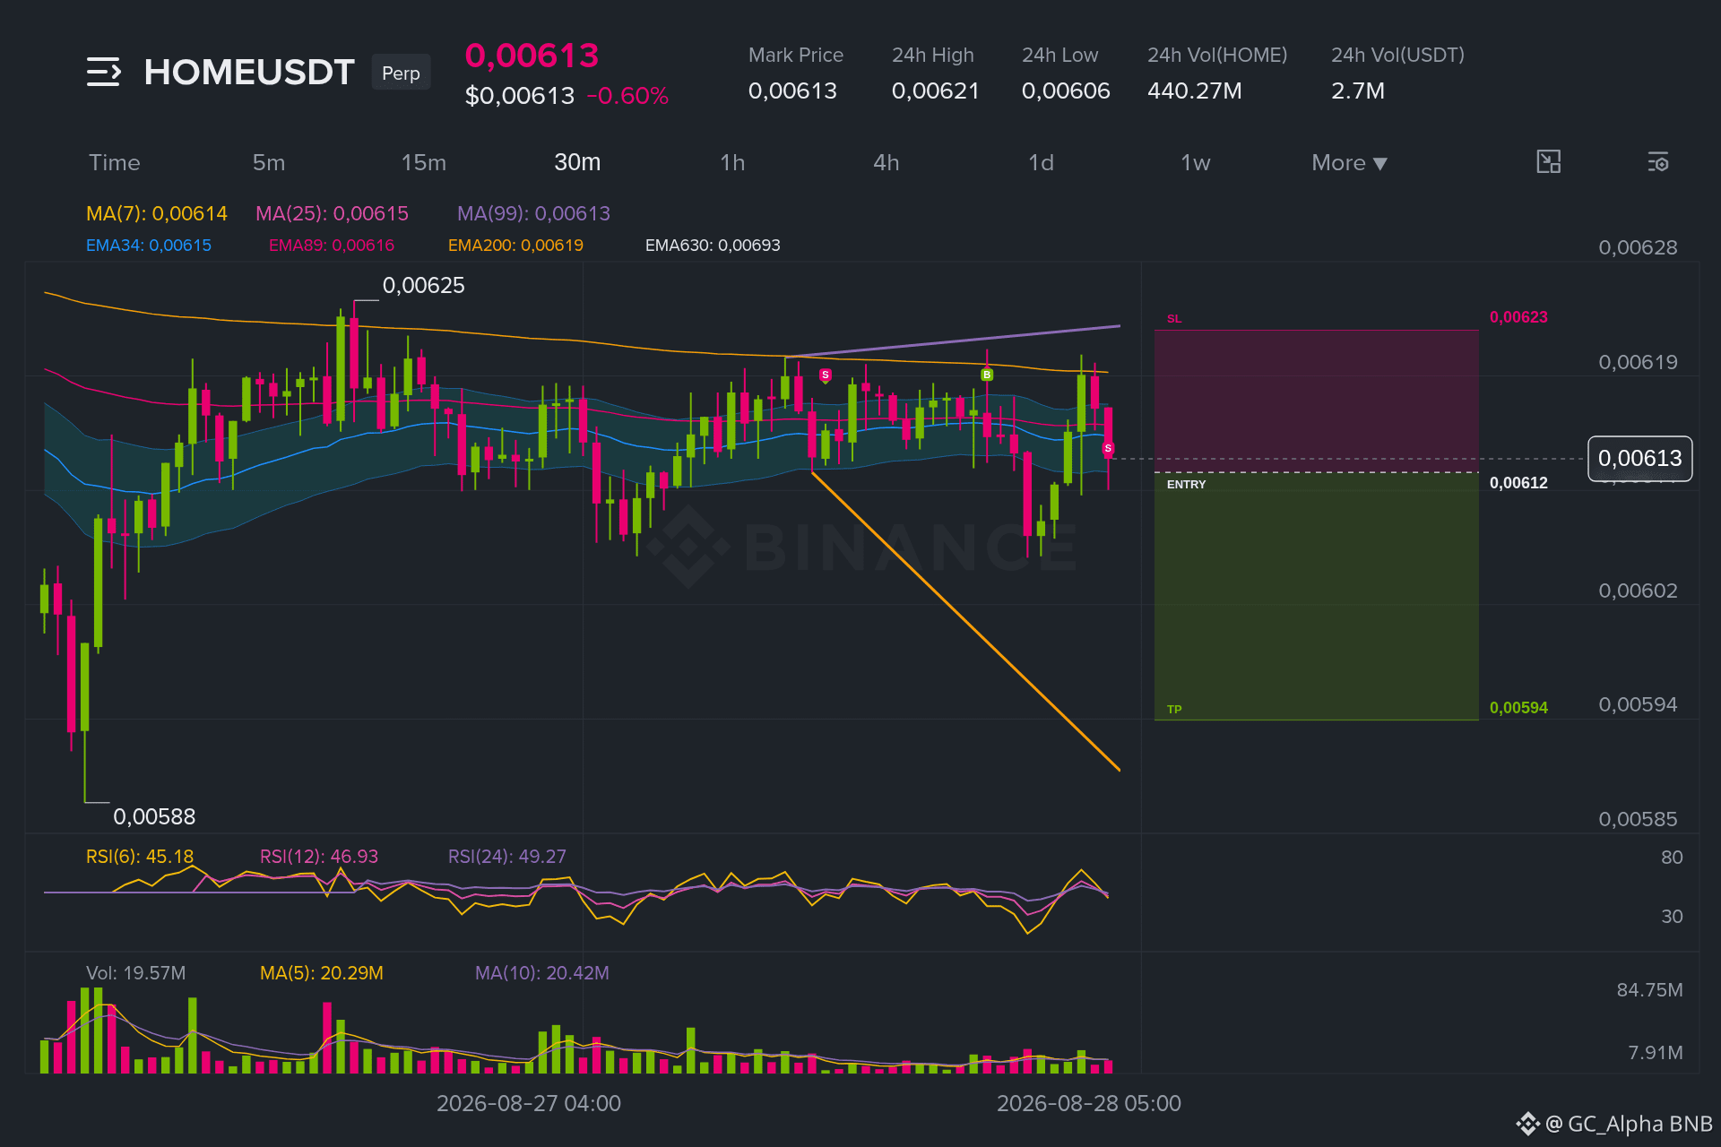Screen dimensions: 1721x1147
Task: Click the chart high label 0,00625
Action: click(424, 286)
